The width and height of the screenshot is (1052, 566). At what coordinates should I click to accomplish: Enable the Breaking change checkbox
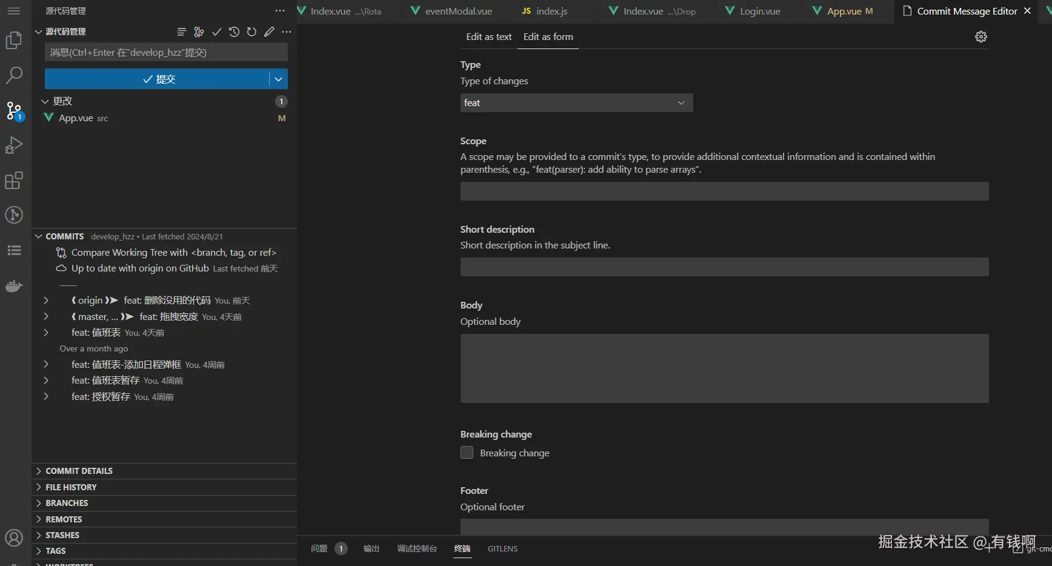coord(467,453)
